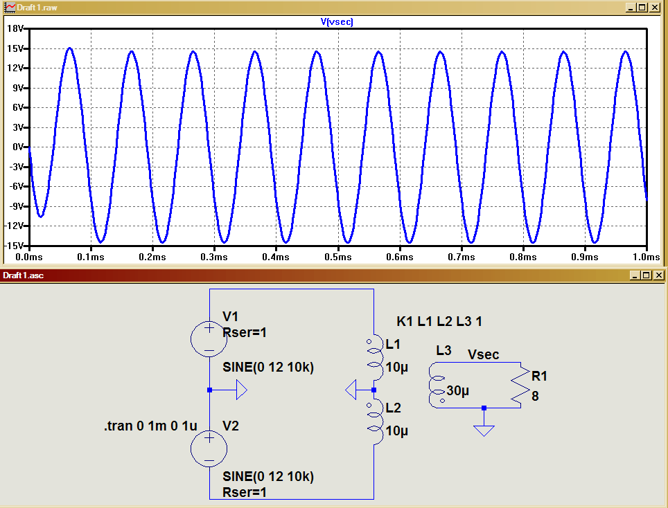This screenshot has height=508, width=668.
Task: Click the 0.0ms time axis label
Action: click(29, 257)
